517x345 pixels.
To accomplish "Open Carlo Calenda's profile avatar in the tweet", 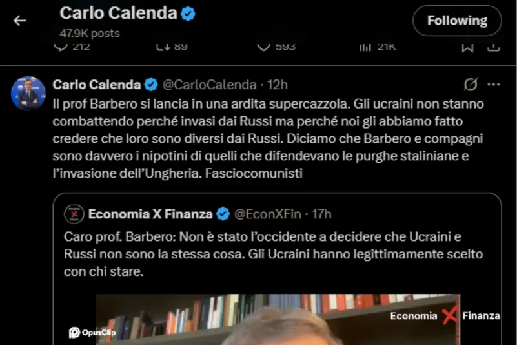I will click(28, 93).
